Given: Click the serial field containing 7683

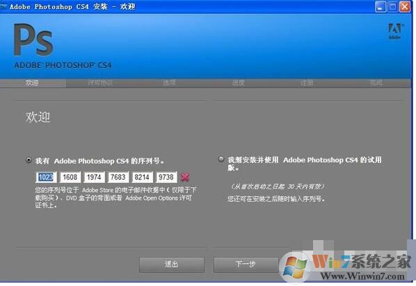Looking at the screenshot, I should (118, 177).
